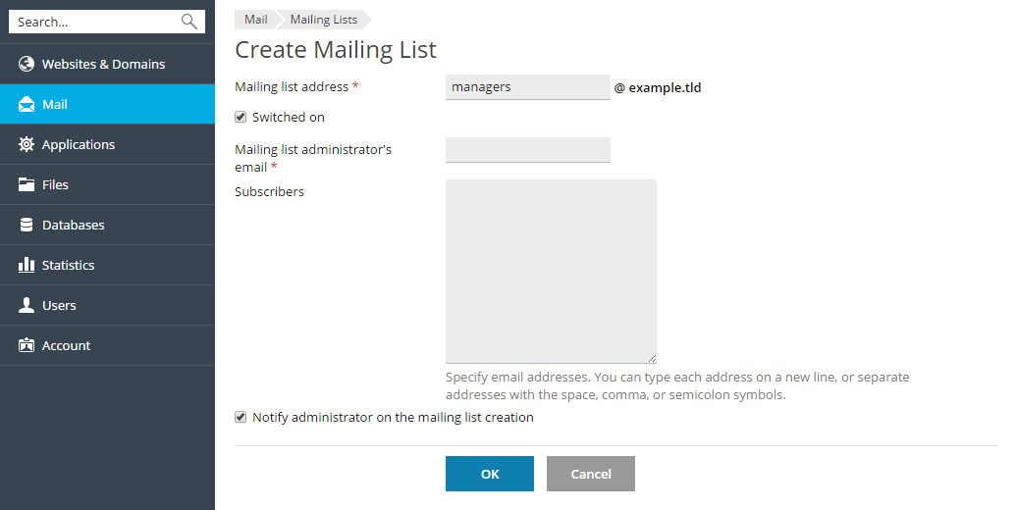
Task: Navigate to Mailing Lists breadcrumb
Action: 323,20
